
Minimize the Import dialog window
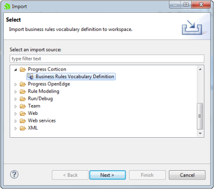pos(175,5)
